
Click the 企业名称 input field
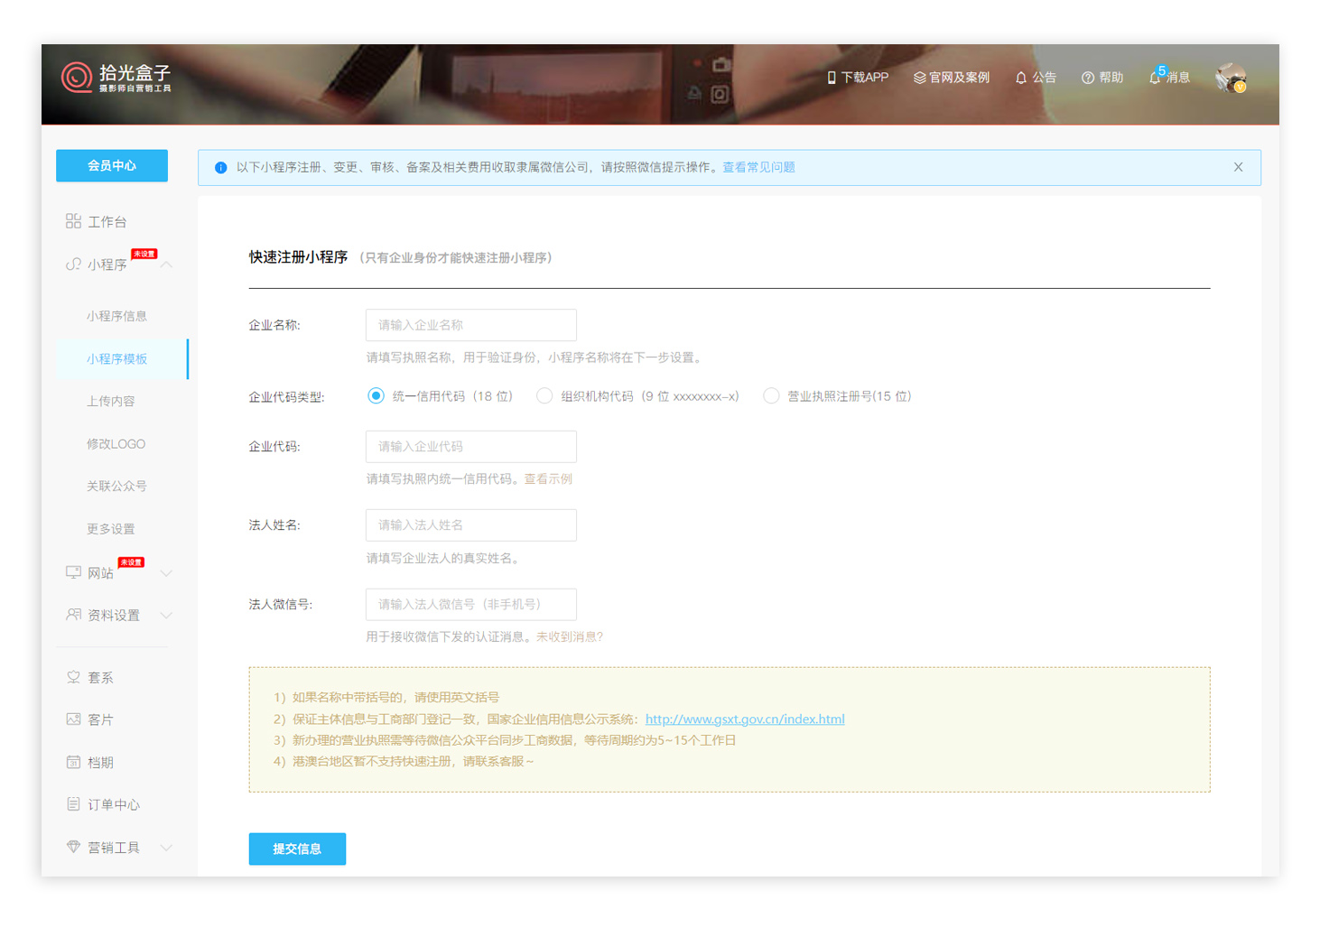pyautogui.click(x=470, y=325)
